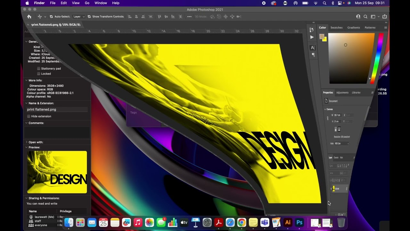Click the Comments text box
The height and width of the screenshot is (231, 410).
pos(57,133)
